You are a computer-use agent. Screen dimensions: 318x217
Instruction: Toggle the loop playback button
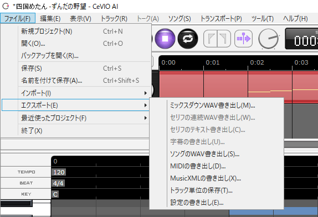click(188, 39)
